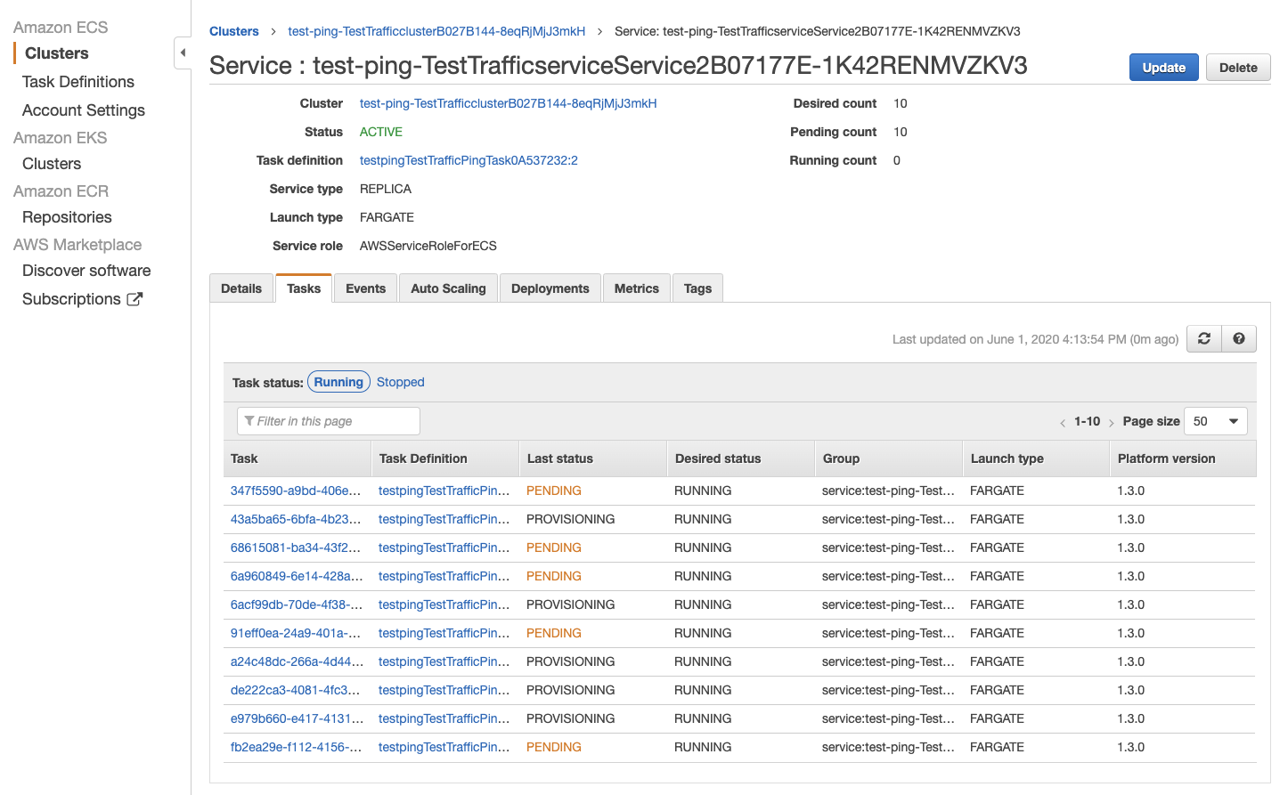Open Account Settings in sidebar
The image size is (1288, 795).
click(84, 110)
